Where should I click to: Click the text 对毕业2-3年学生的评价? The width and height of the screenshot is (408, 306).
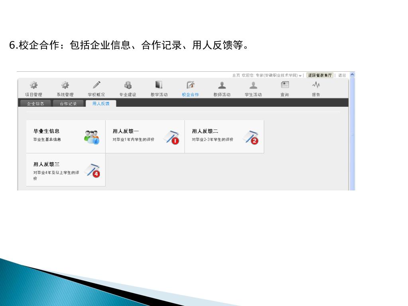(213, 139)
